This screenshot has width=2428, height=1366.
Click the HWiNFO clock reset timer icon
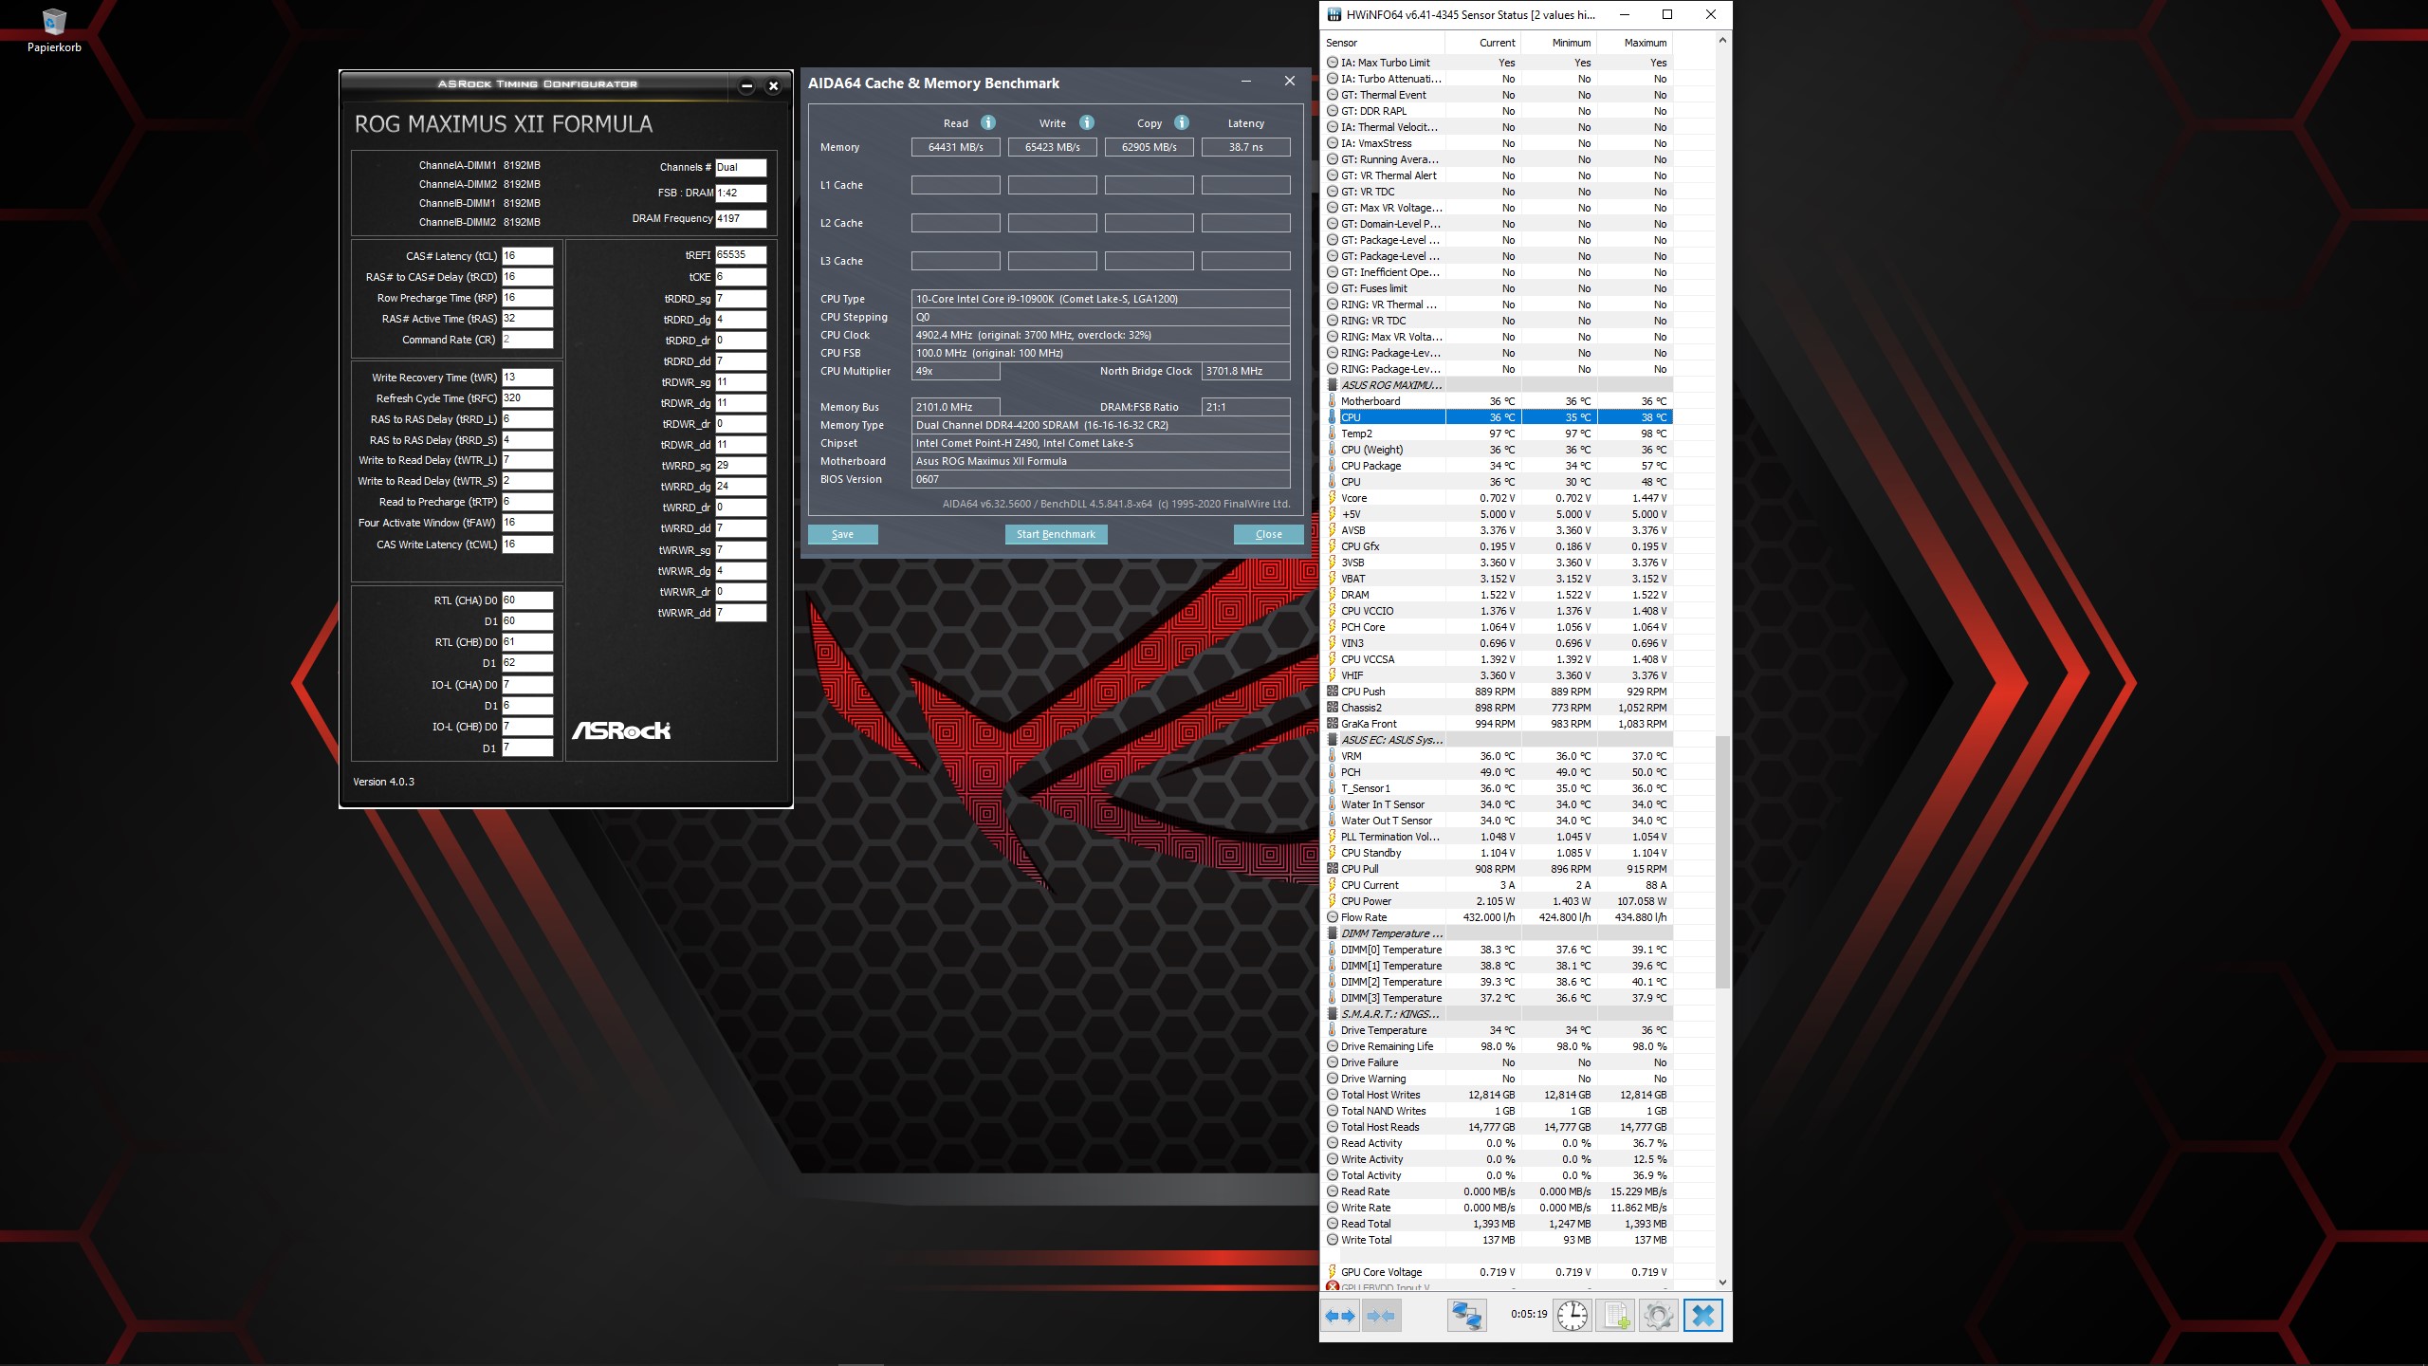(1572, 1316)
